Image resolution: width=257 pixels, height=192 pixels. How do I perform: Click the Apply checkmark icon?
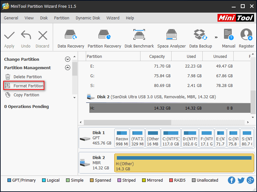click(9, 38)
